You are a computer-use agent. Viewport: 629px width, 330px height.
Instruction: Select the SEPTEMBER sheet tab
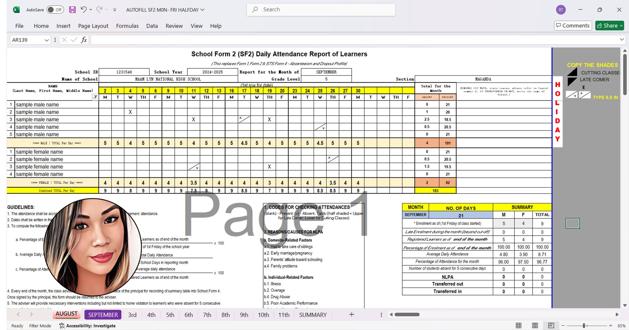(103, 315)
